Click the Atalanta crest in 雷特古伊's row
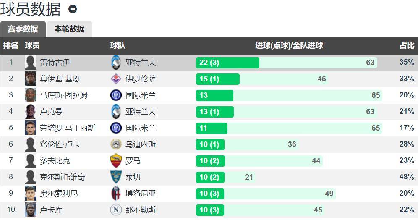Screen dimensions: 418x220 (x=116, y=63)
